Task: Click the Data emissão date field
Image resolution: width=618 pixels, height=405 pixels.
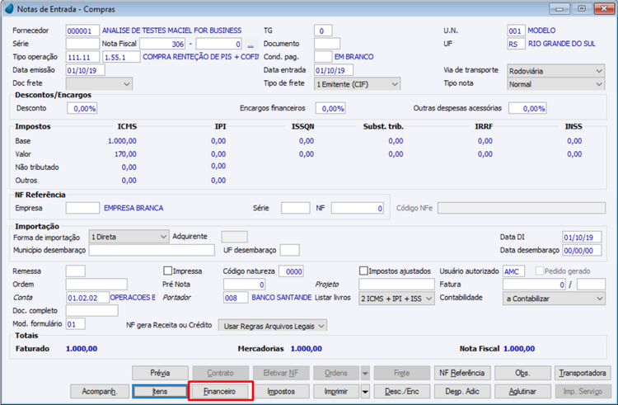Action: point(86,70)
